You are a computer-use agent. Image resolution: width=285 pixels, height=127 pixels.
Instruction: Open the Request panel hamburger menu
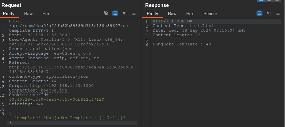tap(134, 13)
